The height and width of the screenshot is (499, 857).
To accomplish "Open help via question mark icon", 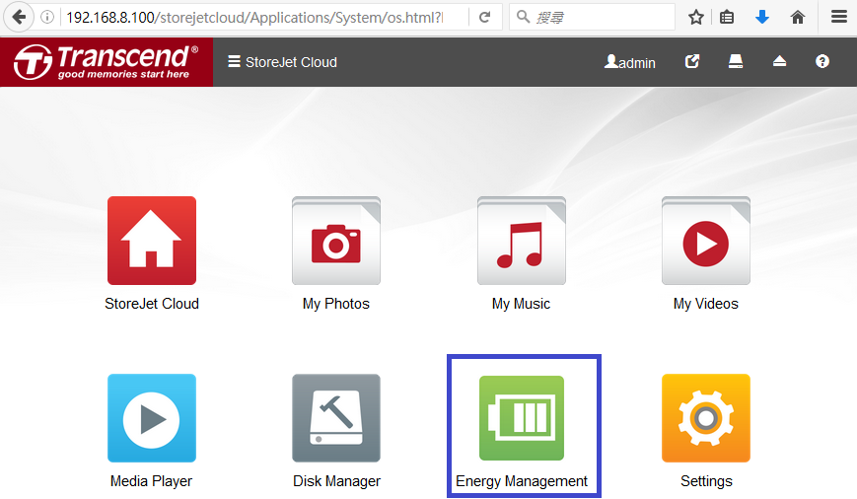I will (x=822, y=61).
